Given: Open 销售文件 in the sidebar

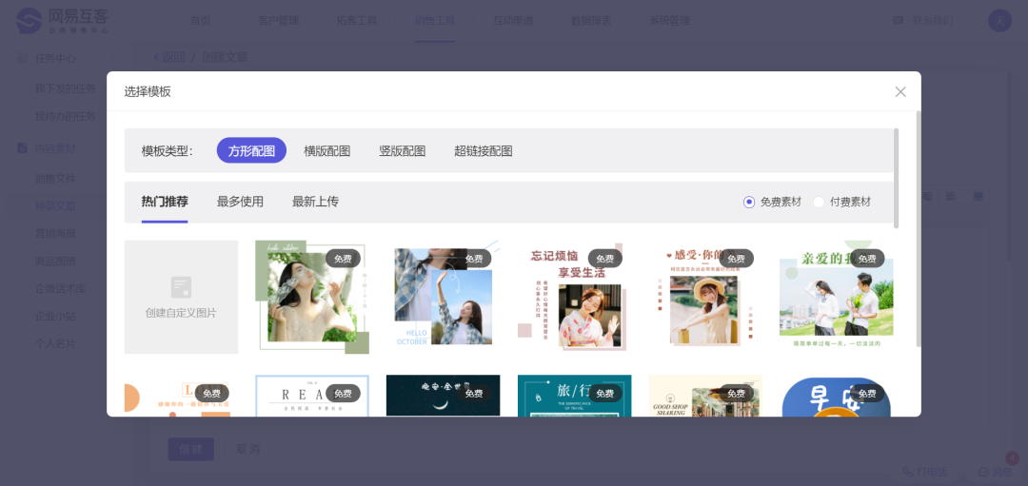Looking at the screenshot, I should (55, 179).
